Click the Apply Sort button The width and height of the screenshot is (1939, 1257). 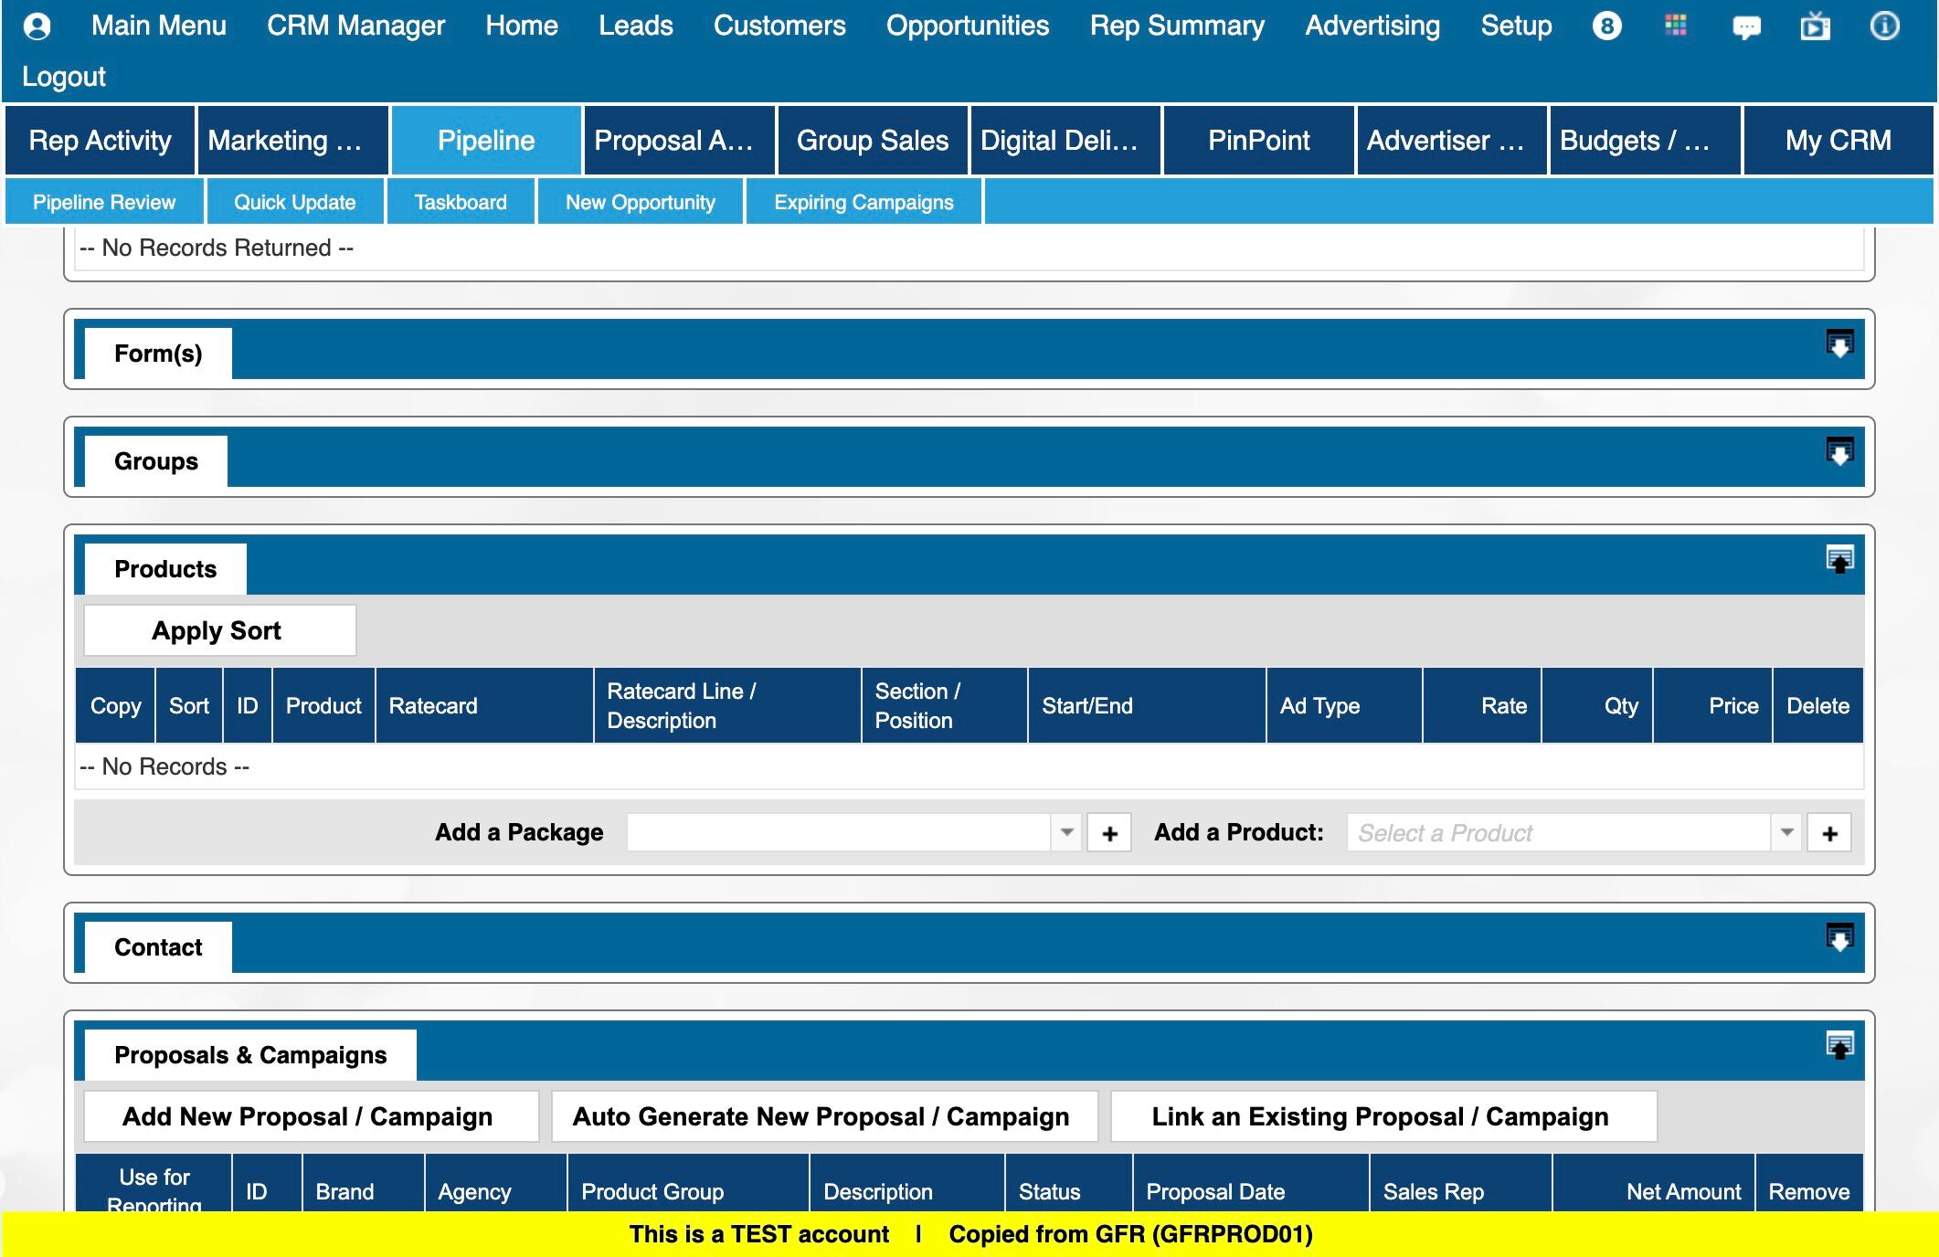[x=219, y=630]
